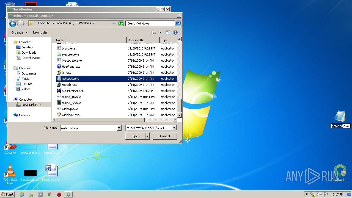Select the fundcredit.rtf desktop file
352x198 pixels.
tap(51, 173)
